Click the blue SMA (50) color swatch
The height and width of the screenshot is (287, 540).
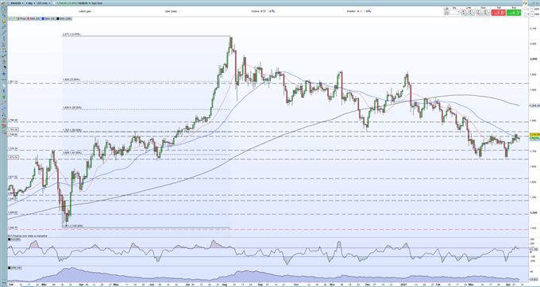tap(43, 19)
